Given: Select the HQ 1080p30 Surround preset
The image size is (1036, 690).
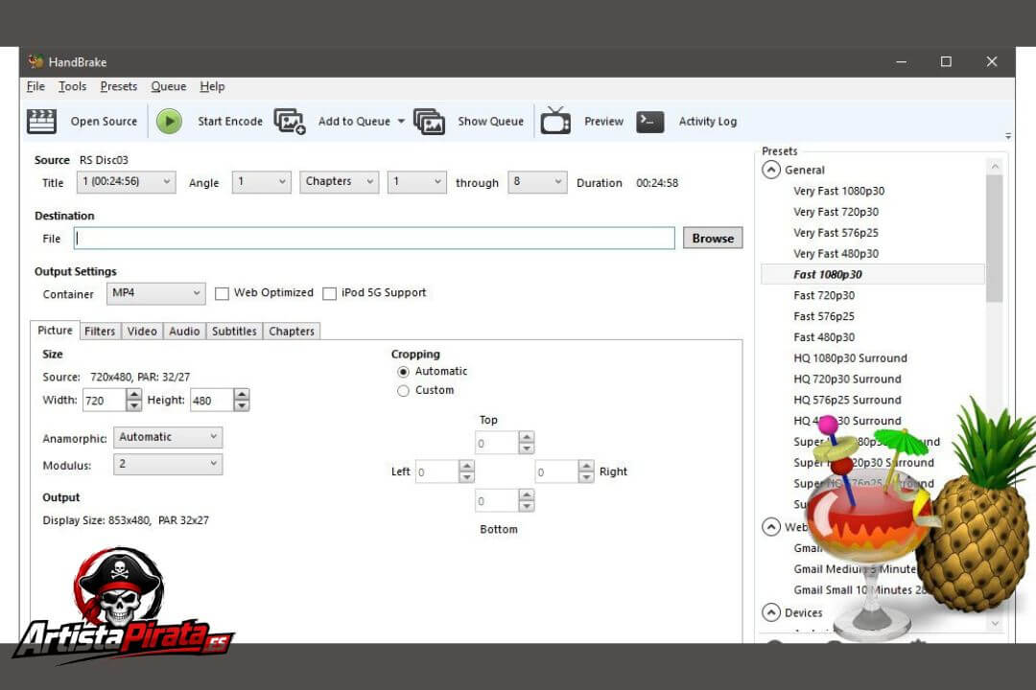Looking at the screenshot, I should pos(850,357).
